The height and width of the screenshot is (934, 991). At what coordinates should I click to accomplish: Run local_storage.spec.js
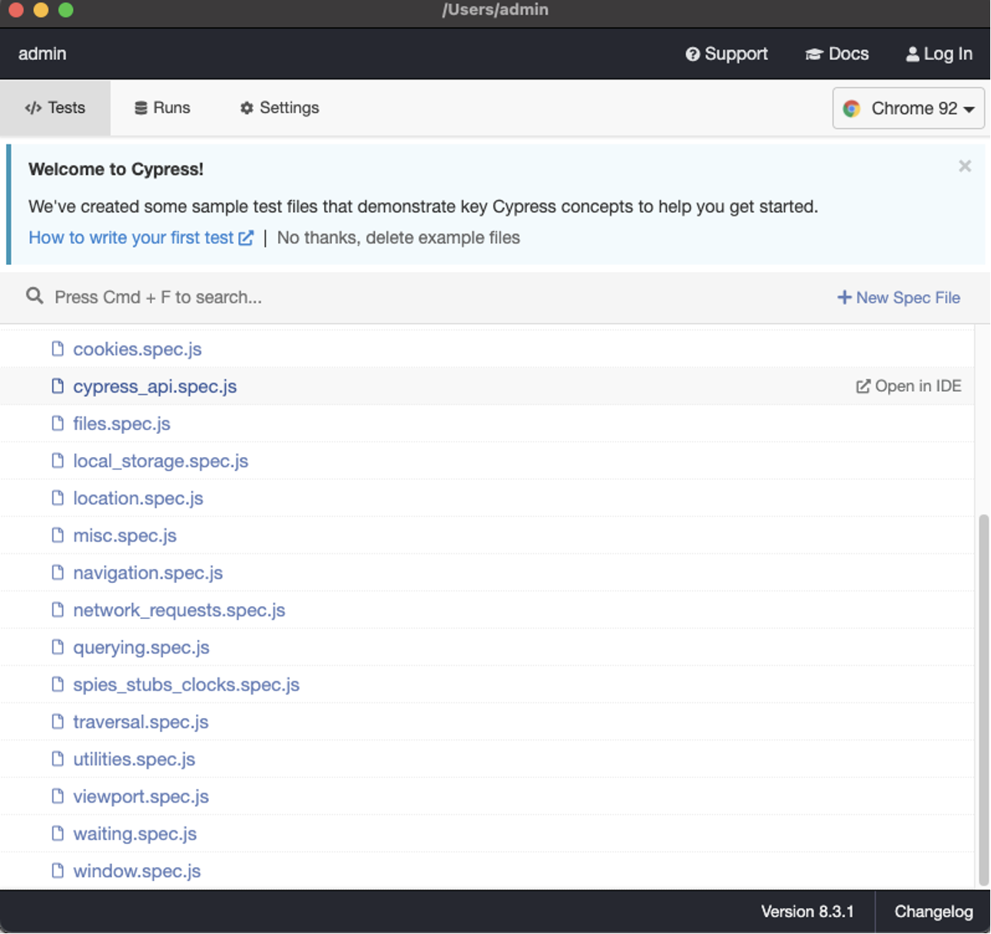161,461
